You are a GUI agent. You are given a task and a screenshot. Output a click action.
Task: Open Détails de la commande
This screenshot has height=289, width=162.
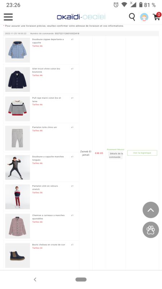tap(115, 155)
